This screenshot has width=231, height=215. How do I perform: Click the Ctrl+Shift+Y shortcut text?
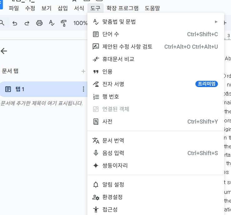(x=203, y=122)
